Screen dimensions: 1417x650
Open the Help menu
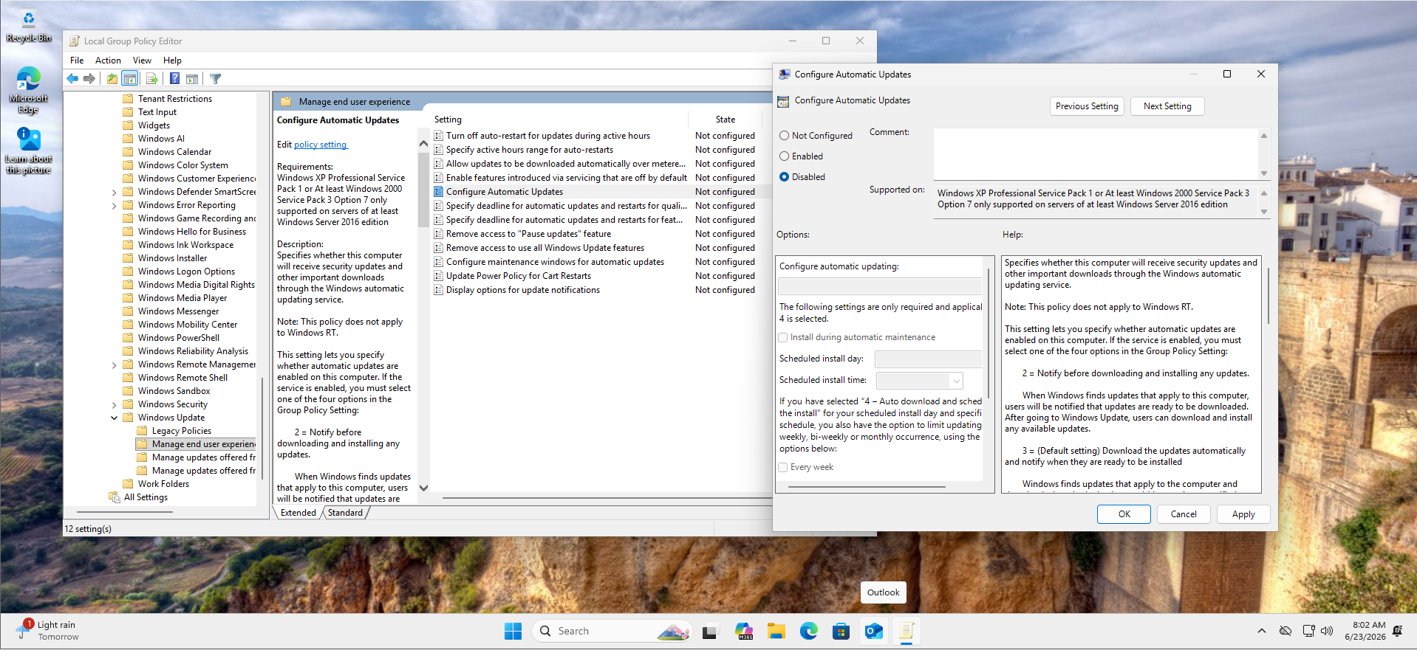172,60
